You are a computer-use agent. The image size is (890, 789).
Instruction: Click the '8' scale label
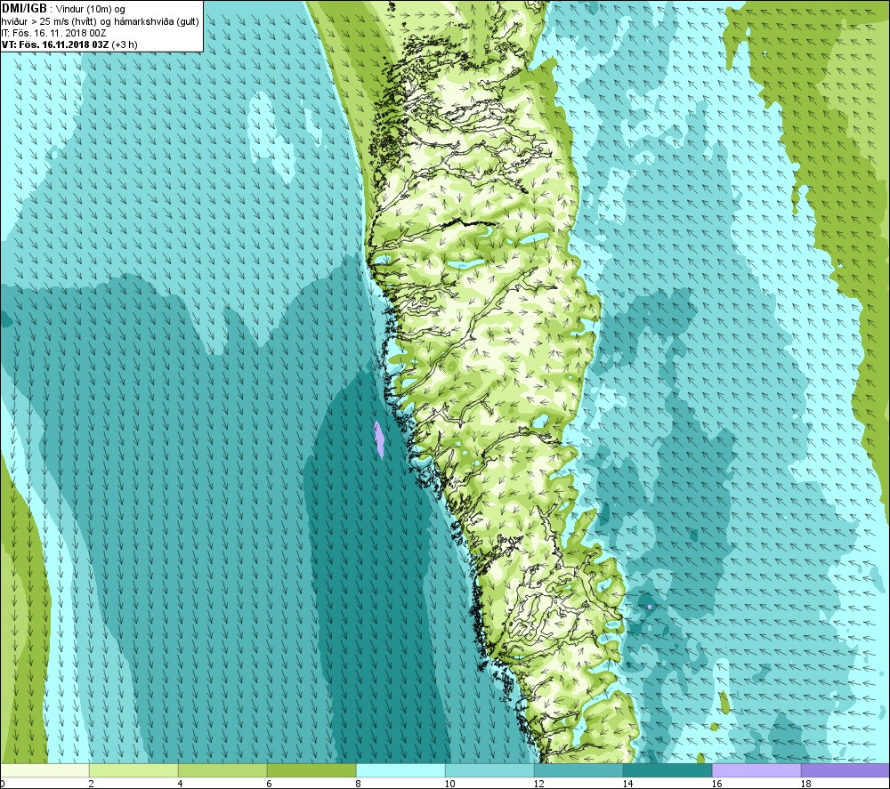coord(359,784)
